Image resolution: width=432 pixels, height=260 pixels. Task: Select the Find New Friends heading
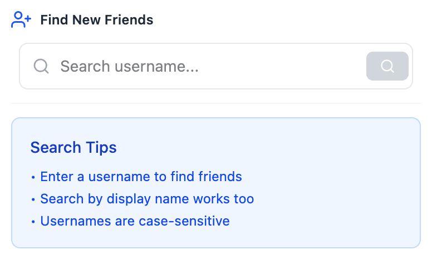tap(96, 21)
